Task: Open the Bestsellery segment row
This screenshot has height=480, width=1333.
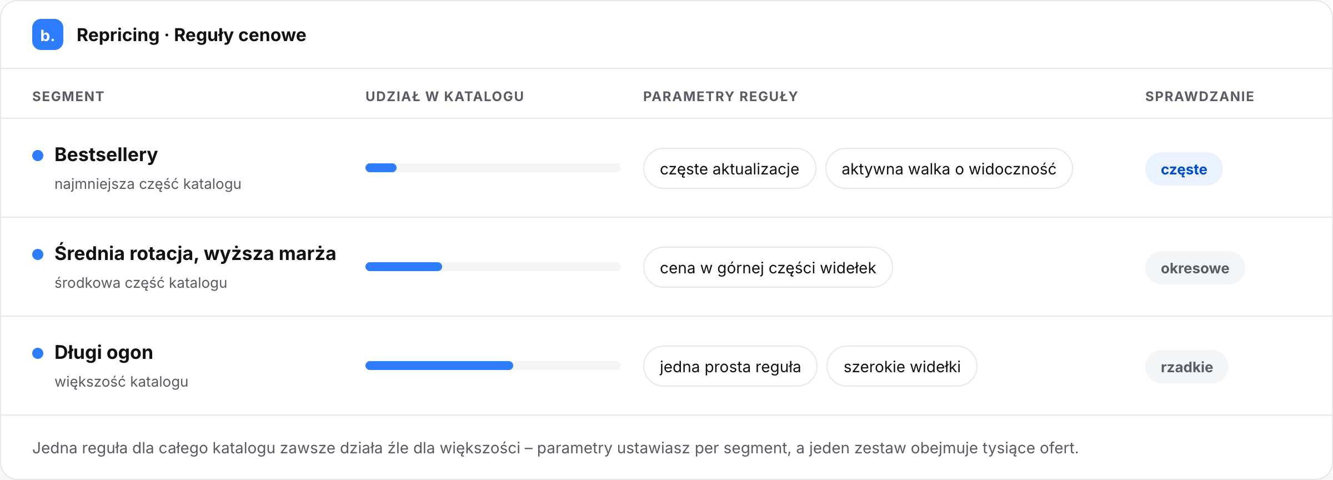Action: (x=666, y=168)
